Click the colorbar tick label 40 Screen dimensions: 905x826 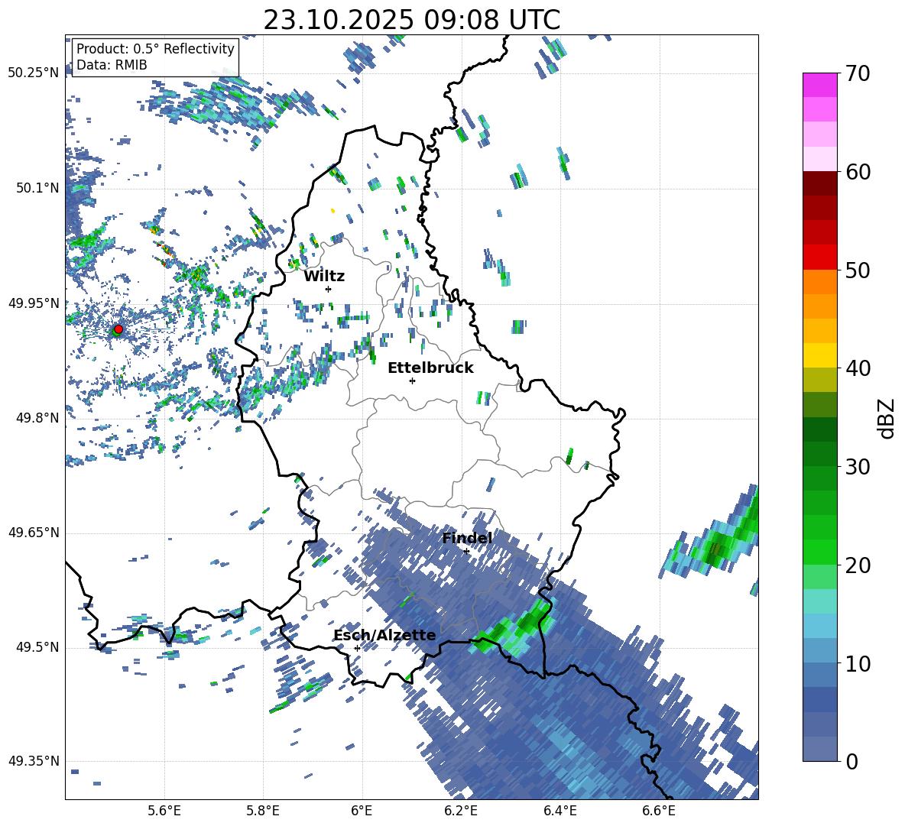pyautogui.click(x=858, y=368)
